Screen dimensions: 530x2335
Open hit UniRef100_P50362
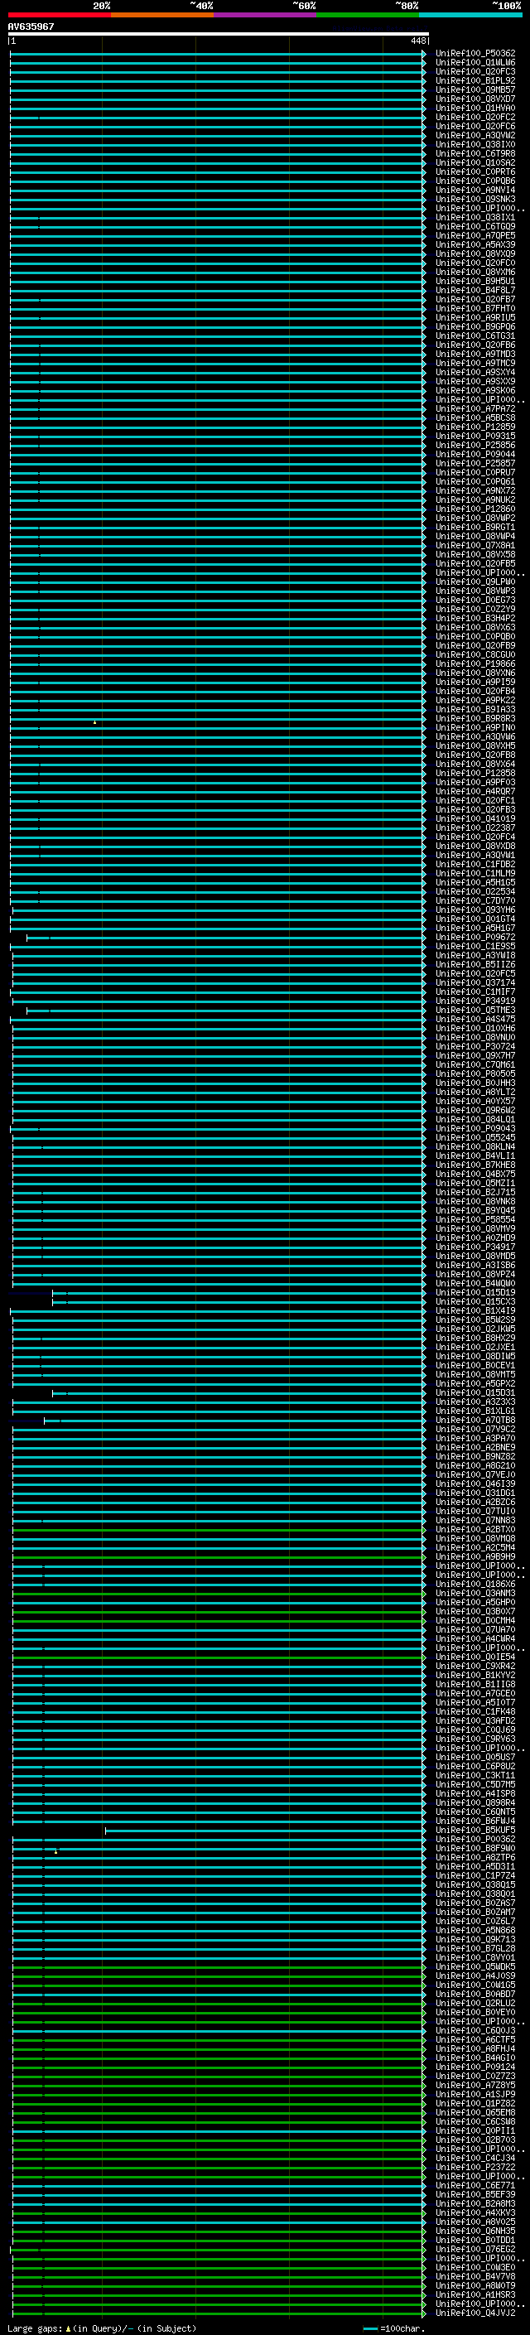475,54
